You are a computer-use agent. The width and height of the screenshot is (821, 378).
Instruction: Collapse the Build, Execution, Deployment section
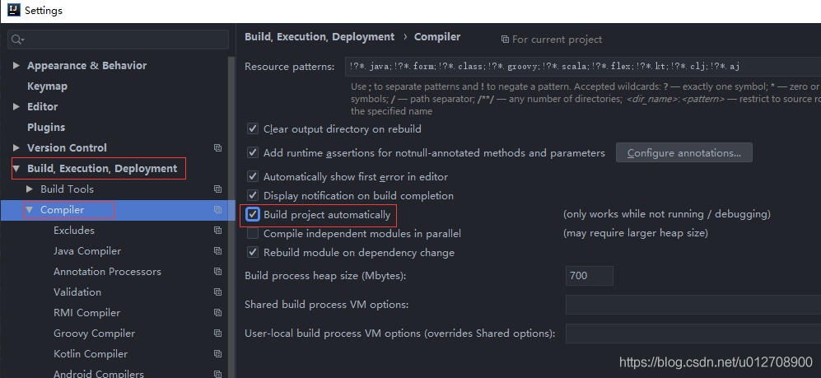point(17,169)
